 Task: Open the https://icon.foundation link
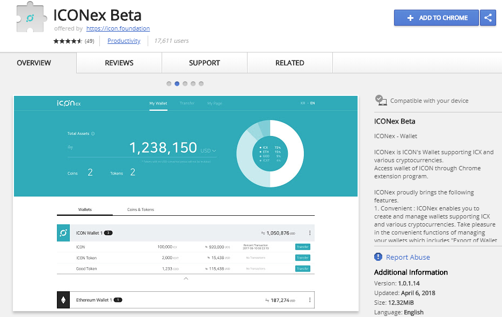click(x=118, y=28)
